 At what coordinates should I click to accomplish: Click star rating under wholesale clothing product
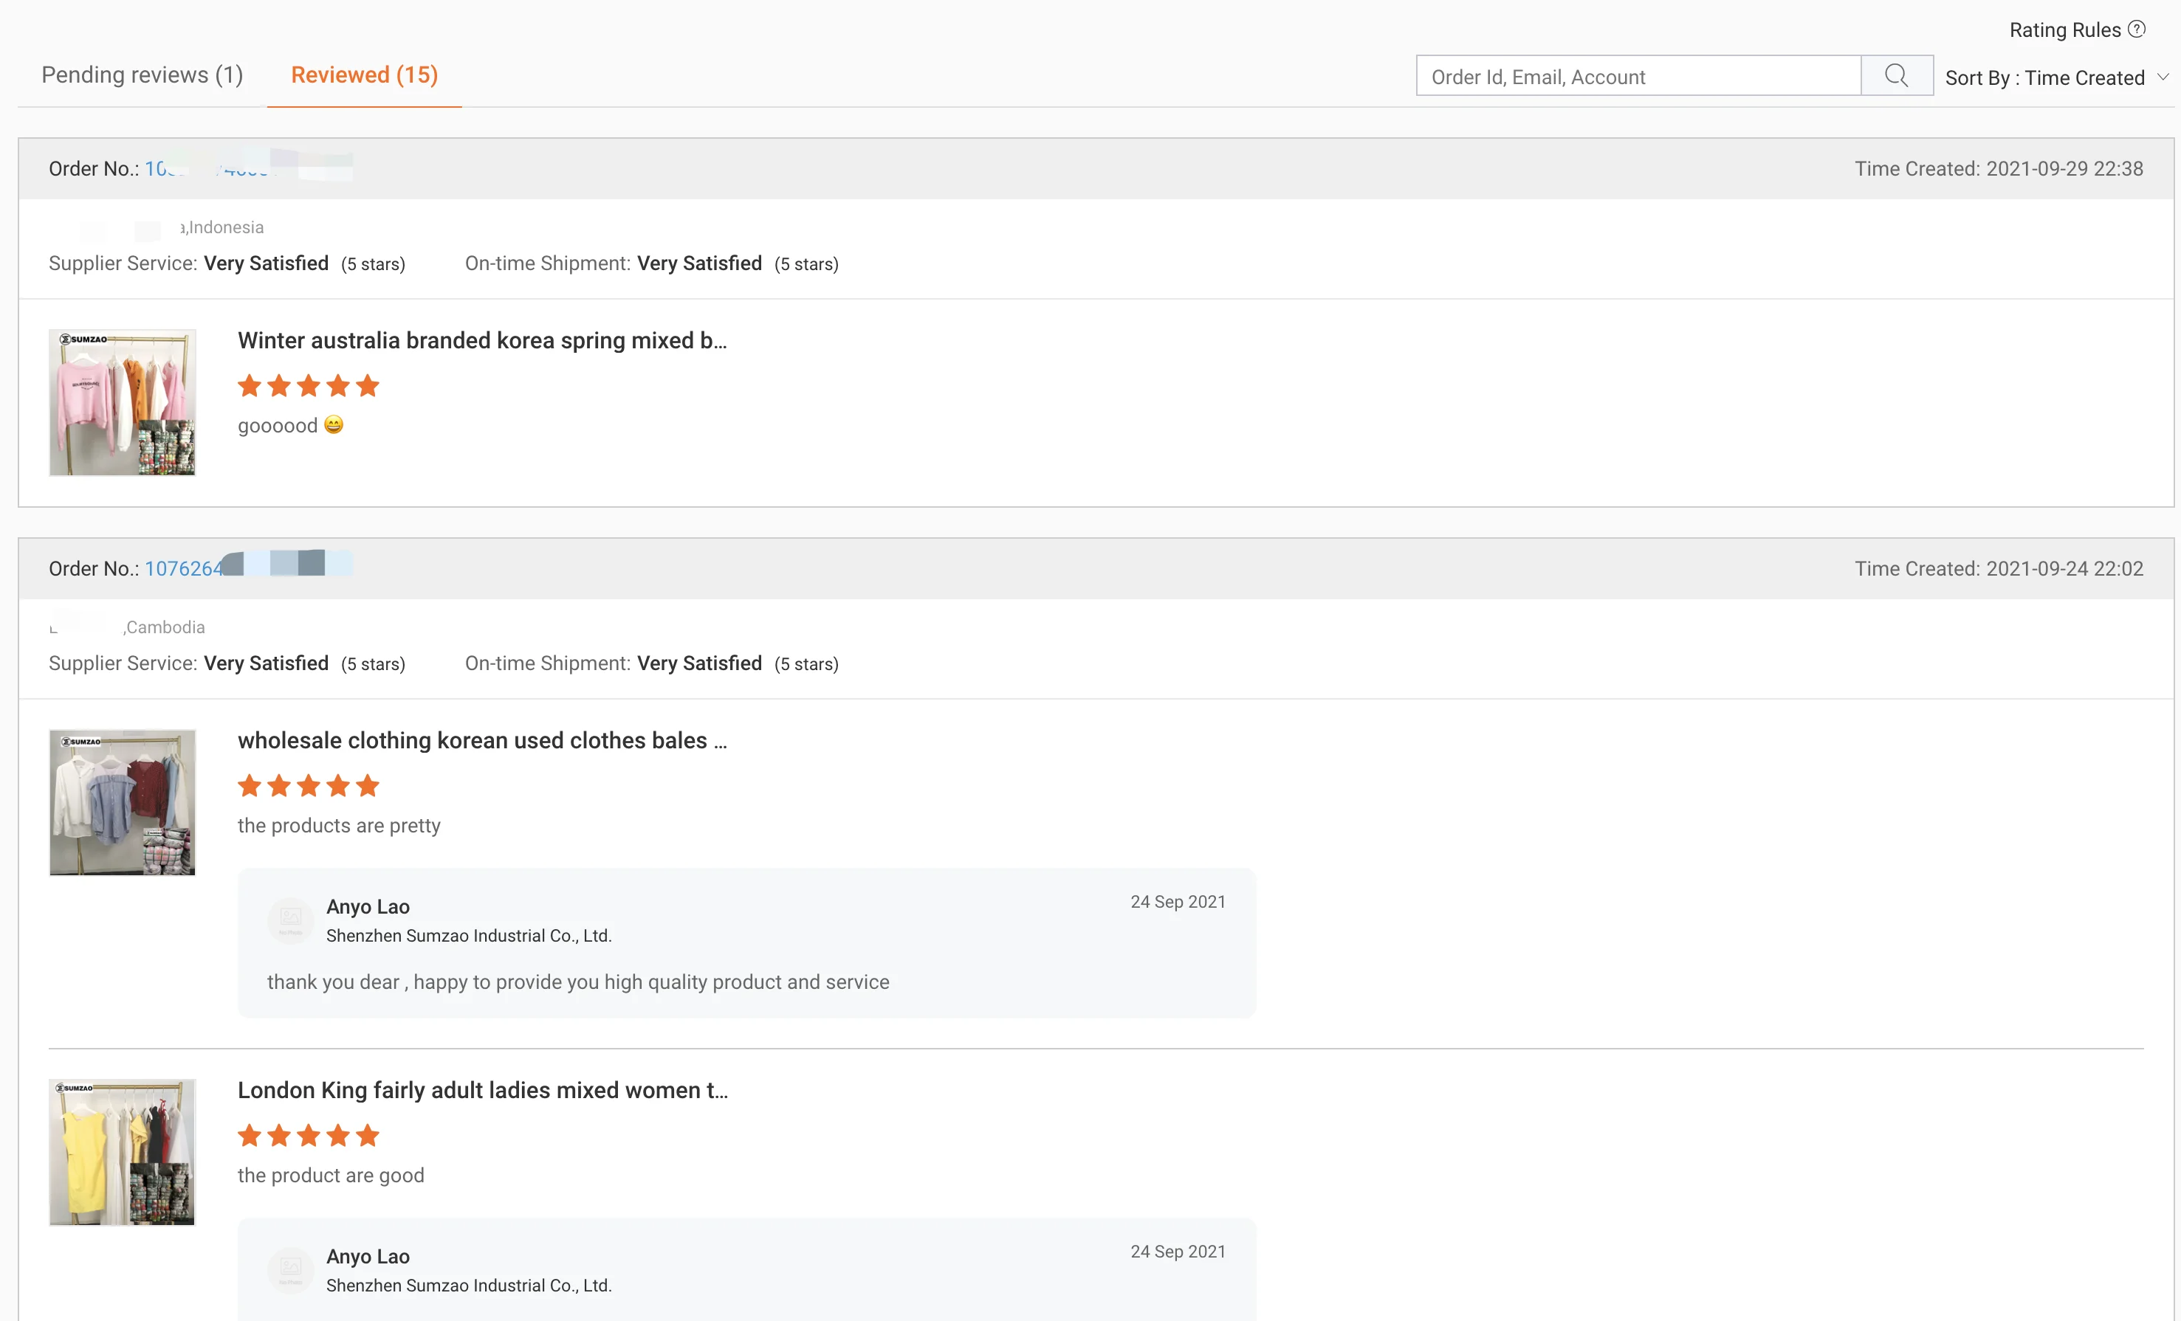[x=308, y=786]
